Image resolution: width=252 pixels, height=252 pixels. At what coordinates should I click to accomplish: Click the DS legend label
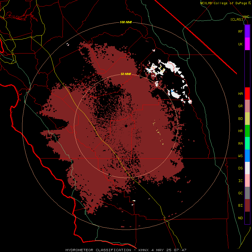[x=240, y=168]
